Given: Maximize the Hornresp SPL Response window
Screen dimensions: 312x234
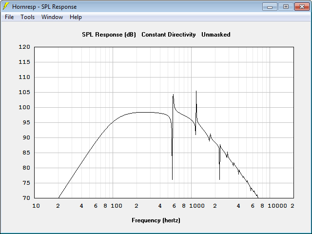Looking at the screenshot, I should pos(286,7).
